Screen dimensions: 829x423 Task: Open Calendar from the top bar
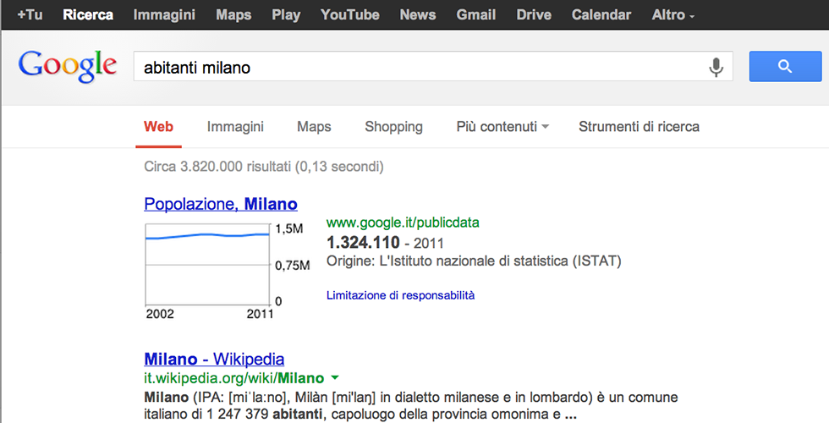click(x=601, y=14)
